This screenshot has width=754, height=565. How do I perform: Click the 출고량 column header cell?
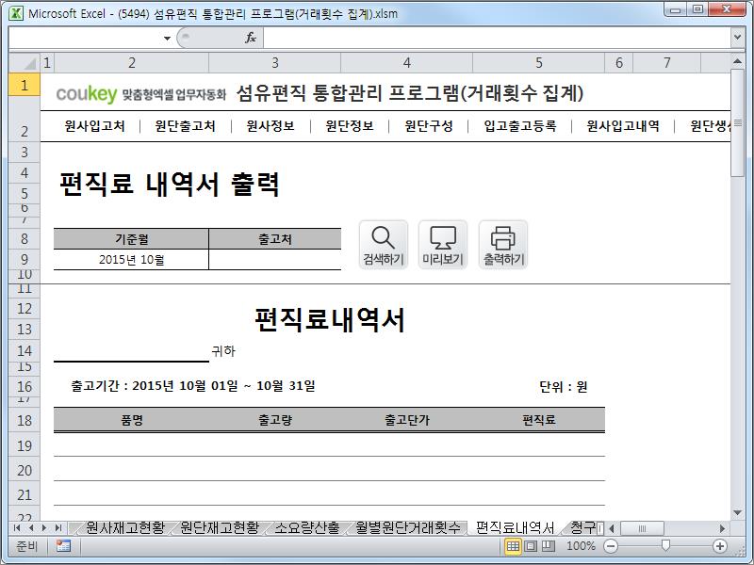point(275,420)
